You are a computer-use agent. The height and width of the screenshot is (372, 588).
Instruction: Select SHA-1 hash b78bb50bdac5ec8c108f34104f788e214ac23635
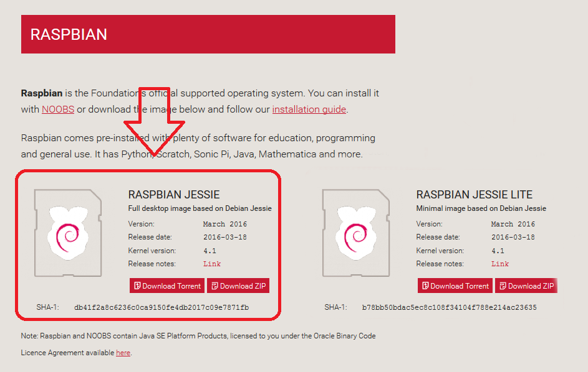pos(449,308)
